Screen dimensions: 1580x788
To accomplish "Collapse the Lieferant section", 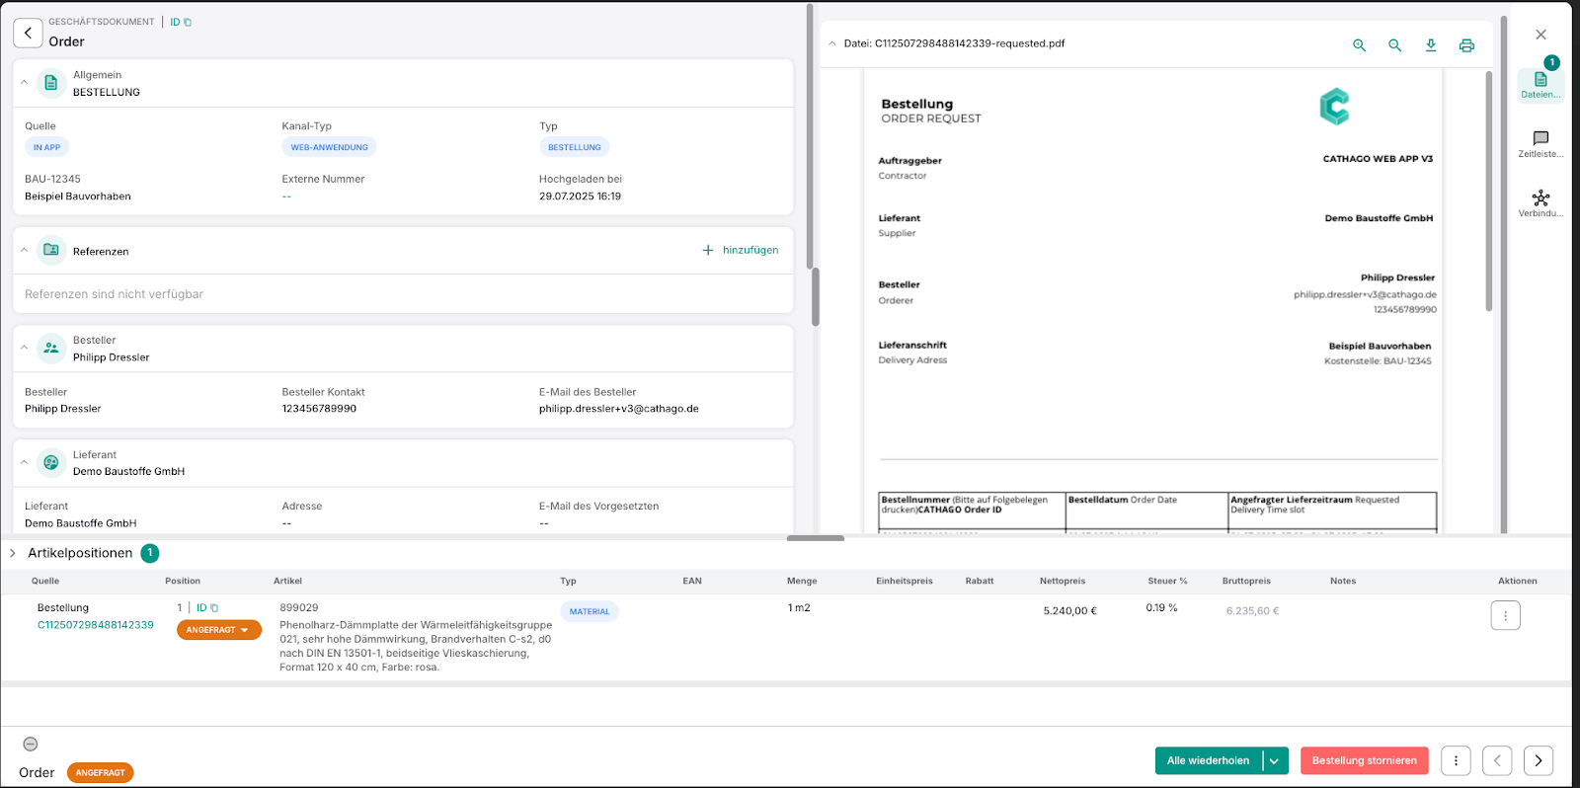I will [x=25, y=462].
